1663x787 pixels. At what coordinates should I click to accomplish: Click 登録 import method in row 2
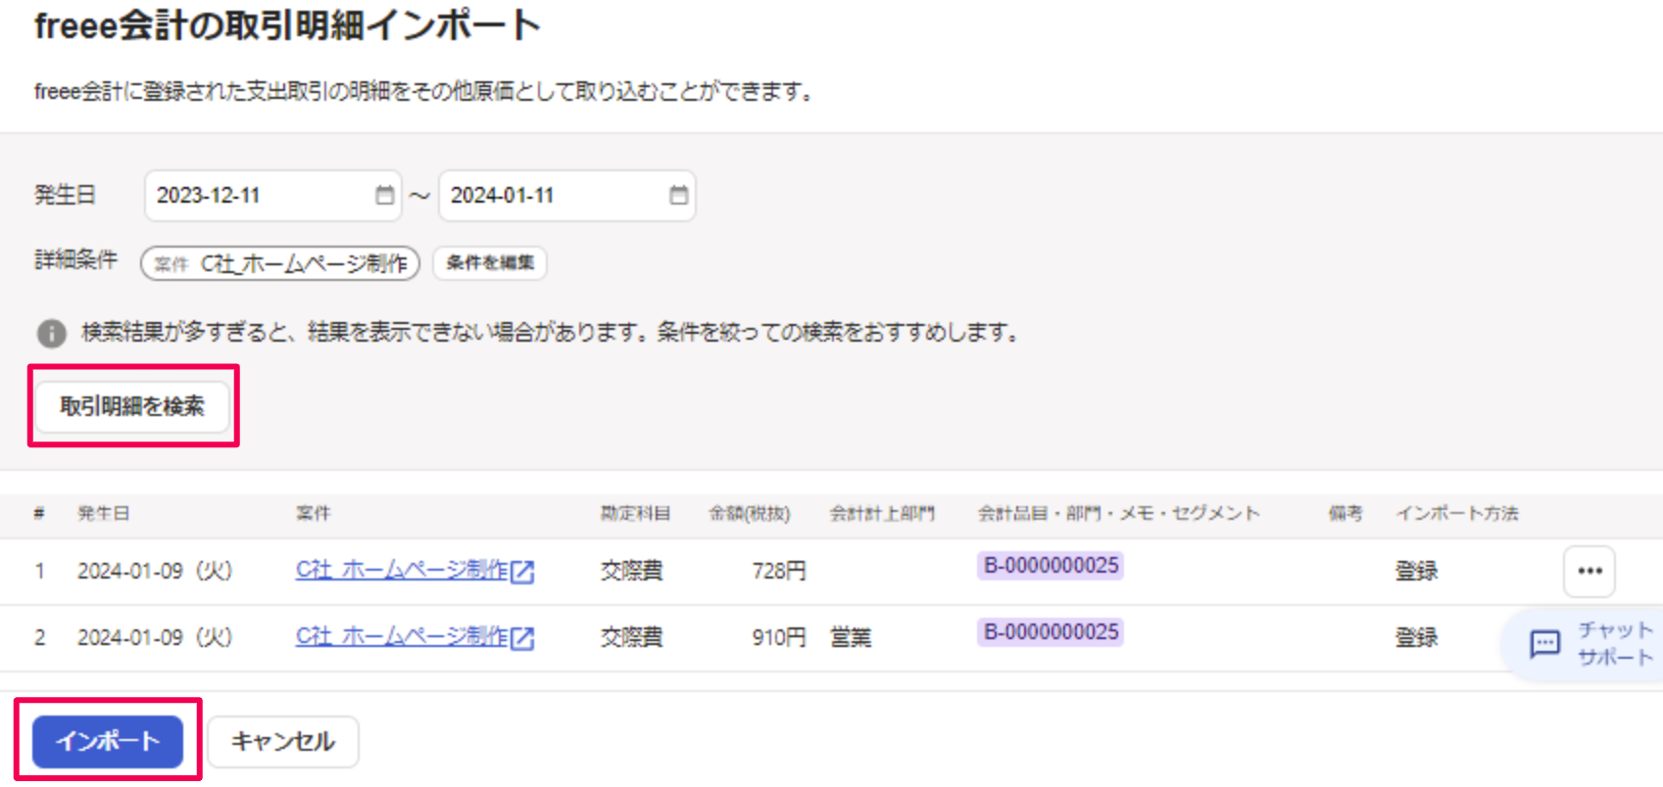(1417, 637)
